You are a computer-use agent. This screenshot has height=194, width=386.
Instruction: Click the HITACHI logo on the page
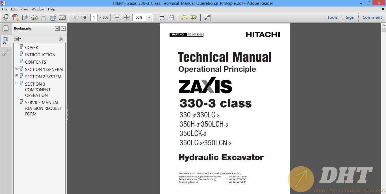(x=263, y=34)
